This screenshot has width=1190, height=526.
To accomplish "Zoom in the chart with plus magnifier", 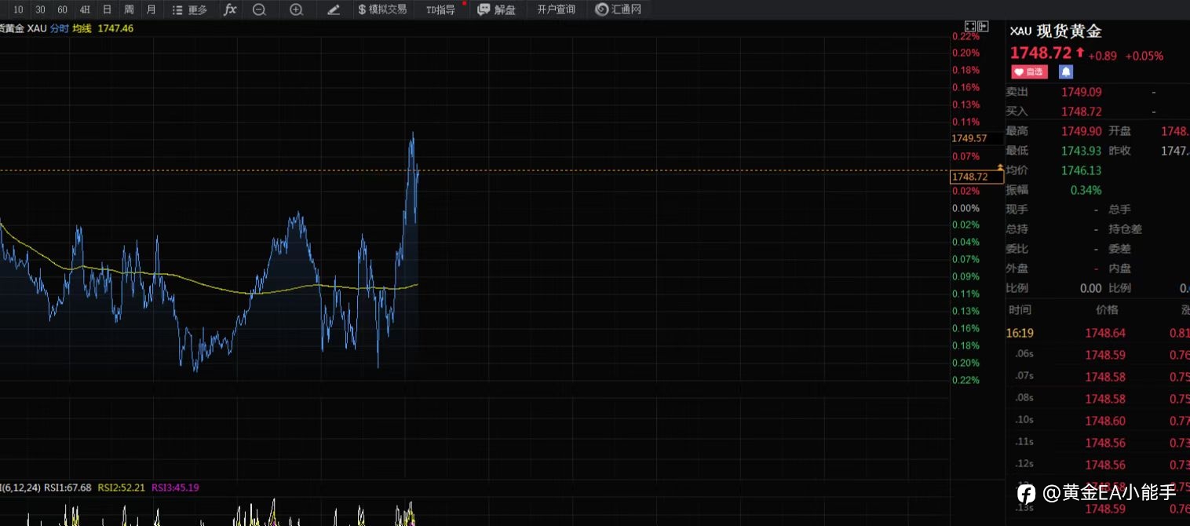I will pyautogui.click(x=296, y=9).
